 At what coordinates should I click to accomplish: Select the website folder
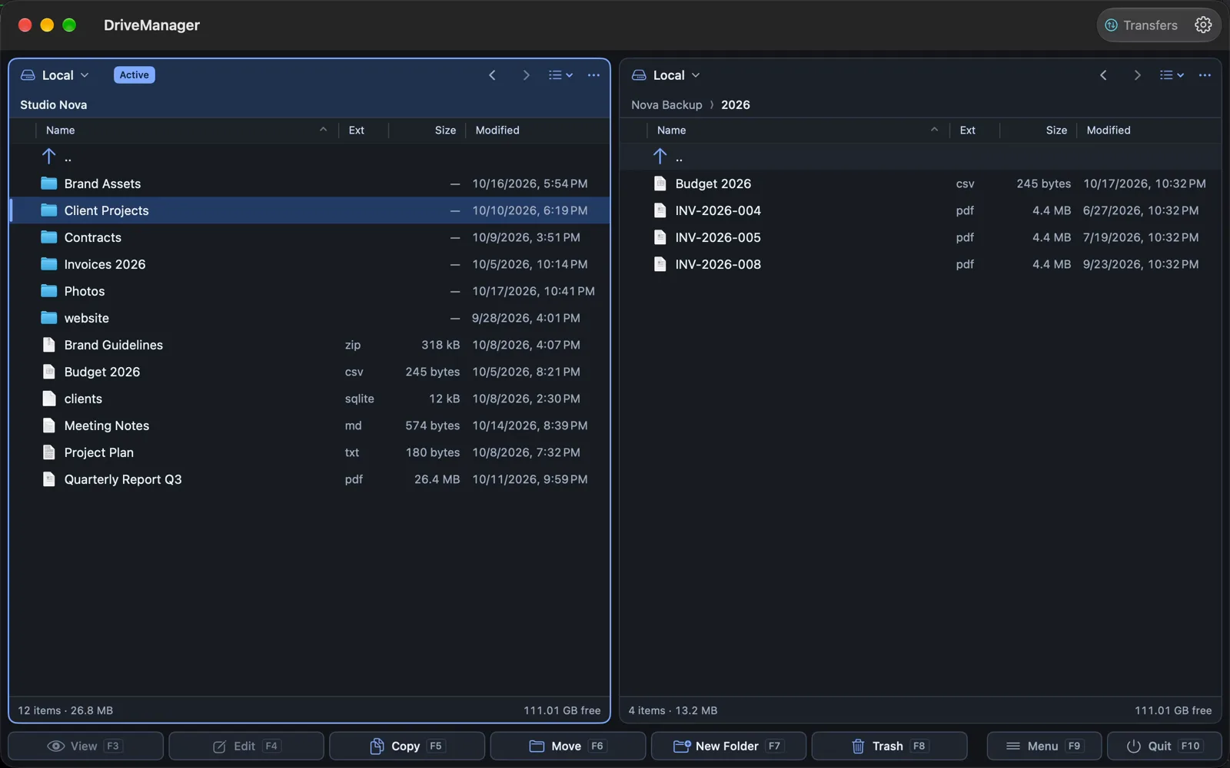pos(310,318)
